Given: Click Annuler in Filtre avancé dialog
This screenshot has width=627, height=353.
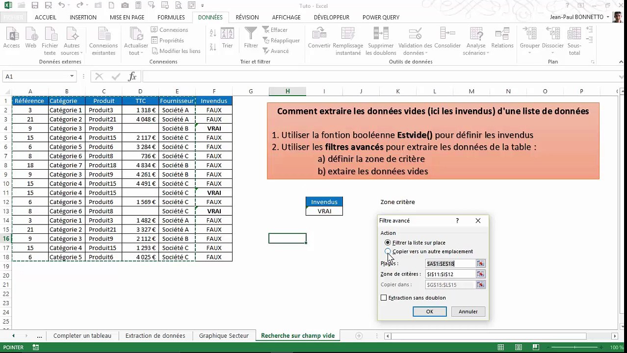Looking at the screenshot, I should pyautogui.click(x=468, y=312).
